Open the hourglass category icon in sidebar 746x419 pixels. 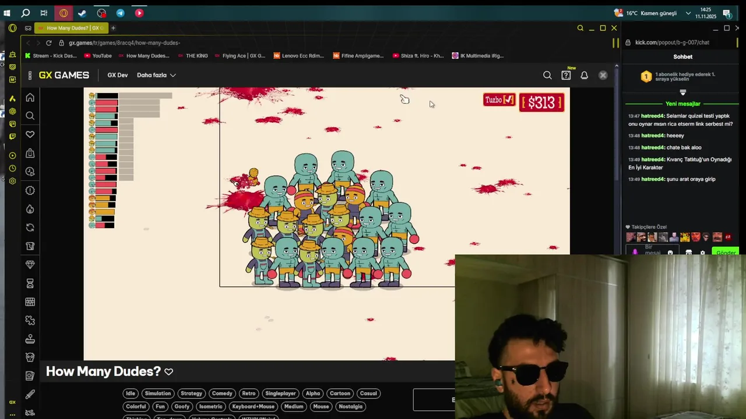tap(30, 283)
